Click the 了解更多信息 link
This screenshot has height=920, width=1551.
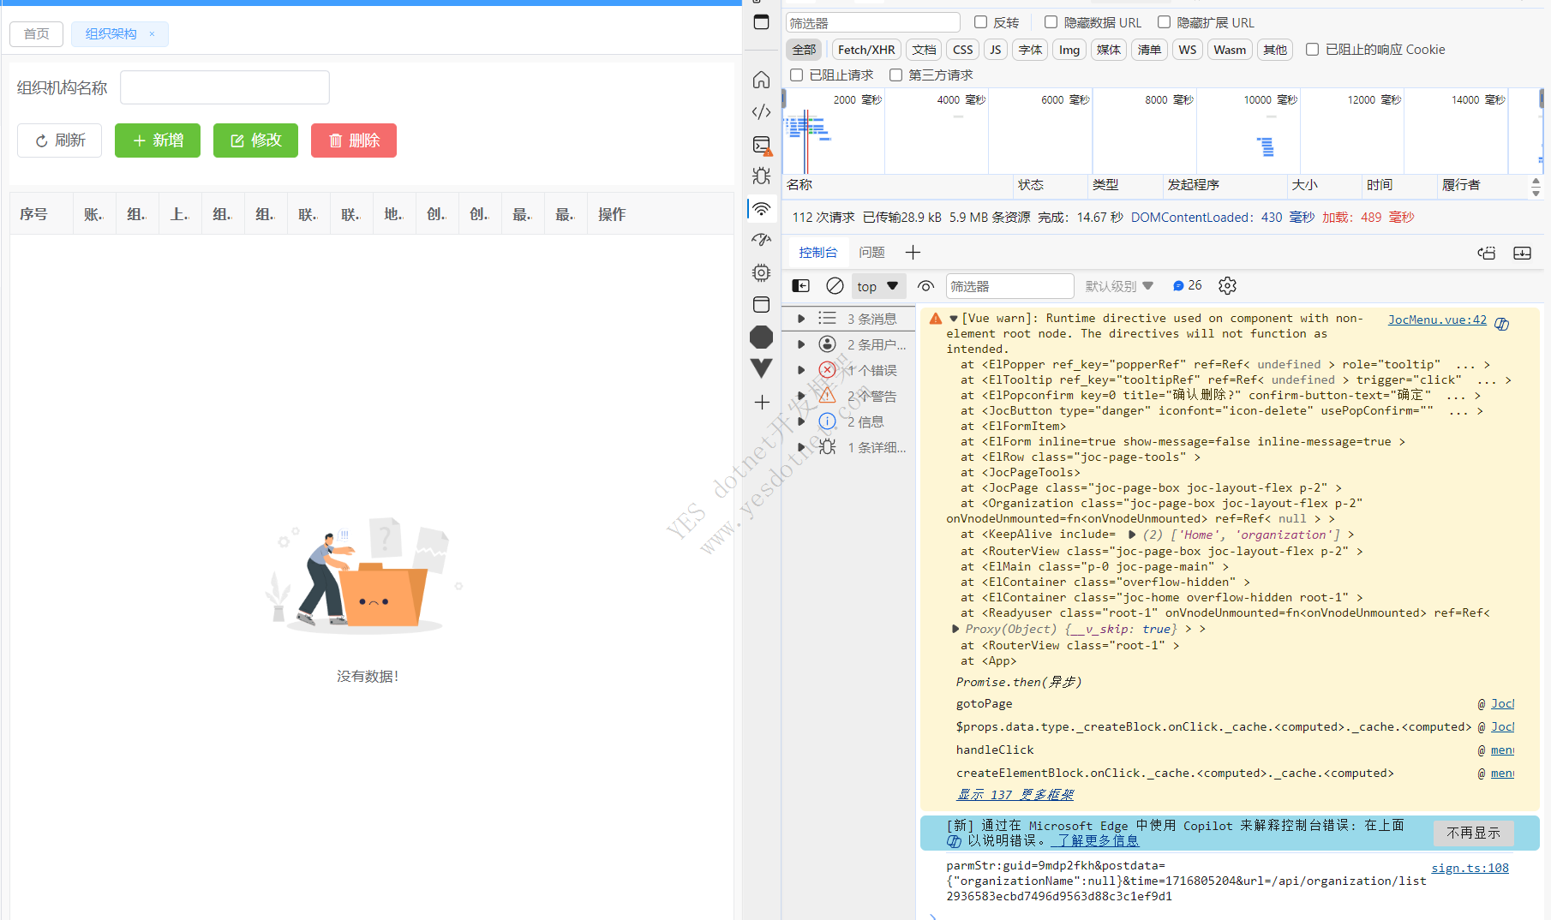click(x=1095, y=840)
